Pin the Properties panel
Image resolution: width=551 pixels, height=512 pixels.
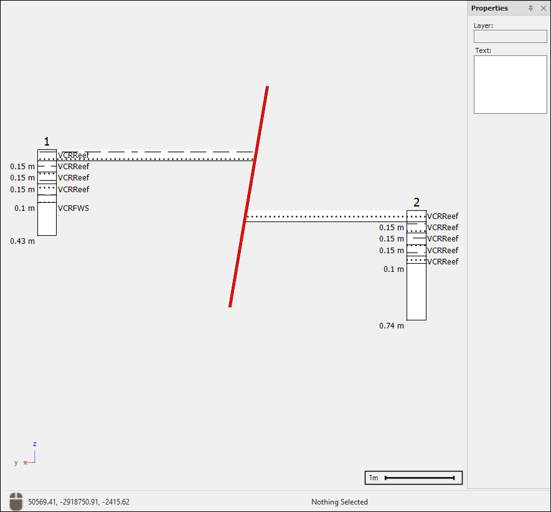[x=530, y=8]
